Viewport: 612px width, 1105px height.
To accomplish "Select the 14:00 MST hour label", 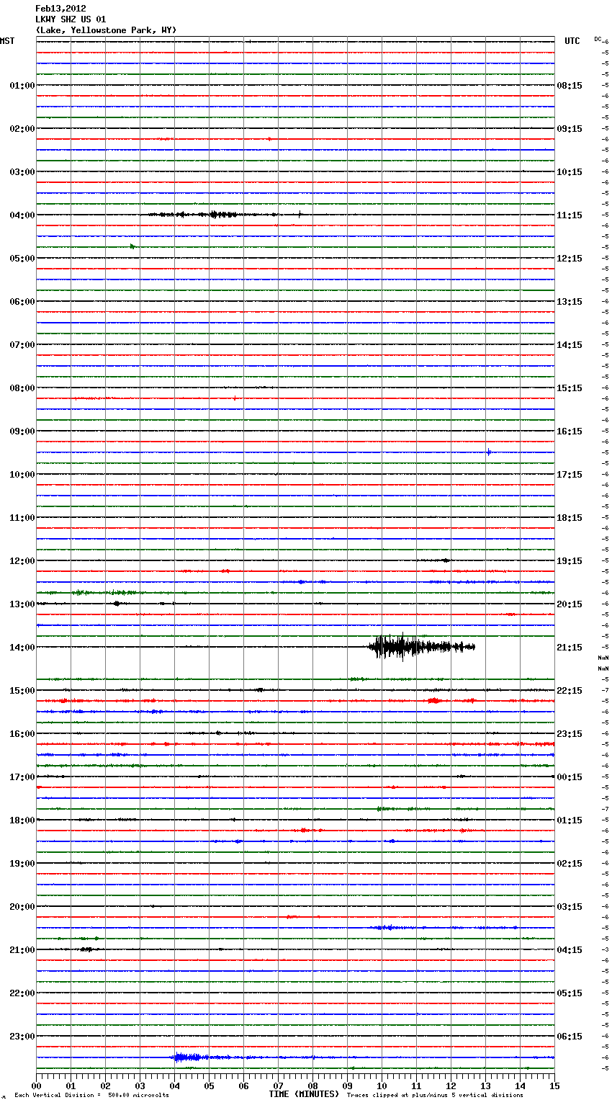I will click(22, 648).
